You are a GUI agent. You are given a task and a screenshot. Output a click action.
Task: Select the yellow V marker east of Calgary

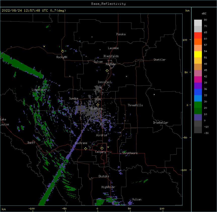(108, 147)
